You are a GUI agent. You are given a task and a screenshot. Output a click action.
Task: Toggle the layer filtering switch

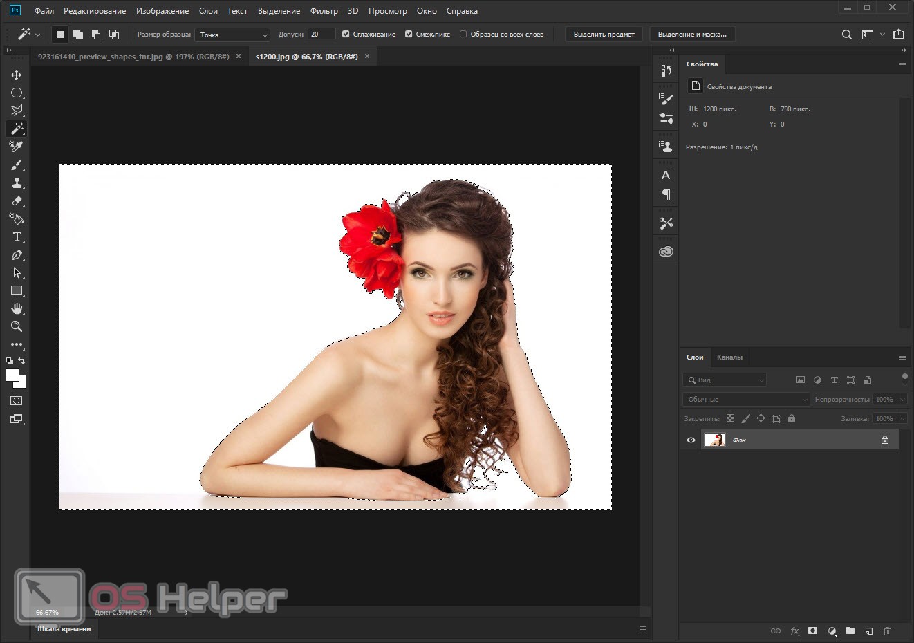pyautogui.click(x=905, y=378)
